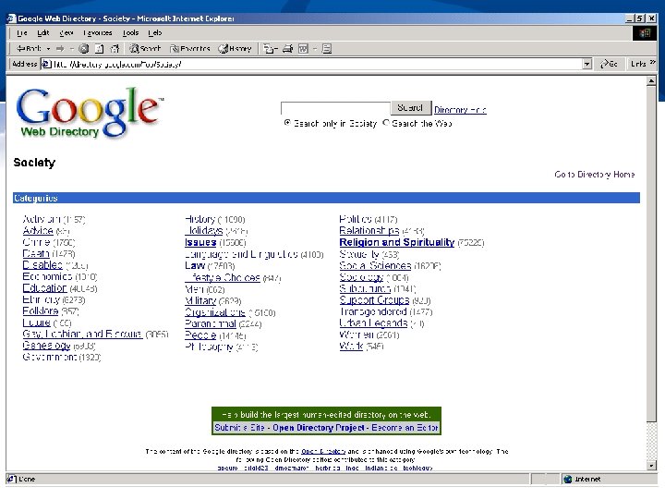This screenshot has width=665, height=499.
Task: Open the Favorites pane from the toolbar
Action: click(x=190, y=49)
